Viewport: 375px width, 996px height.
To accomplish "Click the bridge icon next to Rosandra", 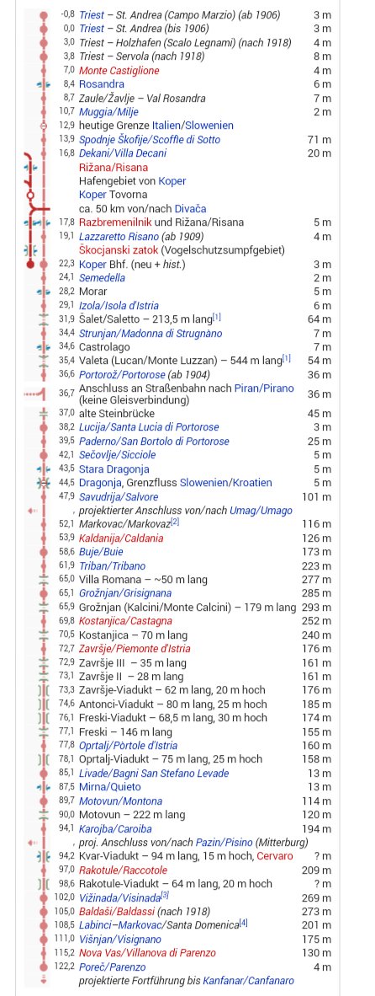I will [x=43, y=84].
